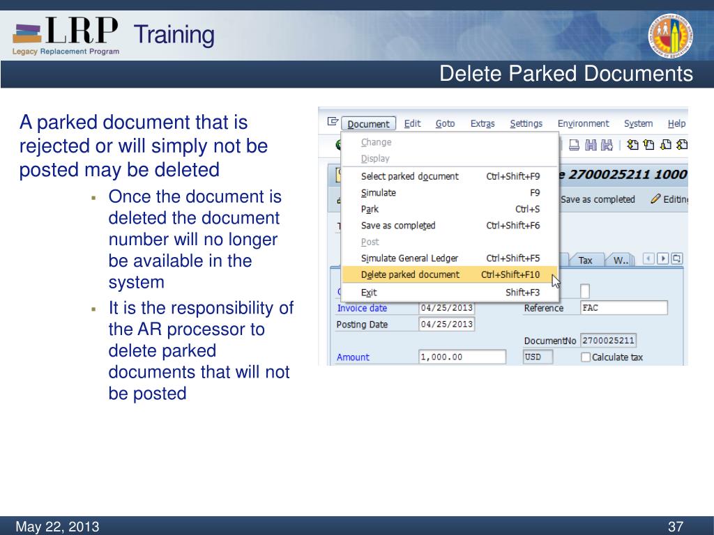Click the Print icon in the toolbar
The height and width of the screenshot is (535, 714).
[x=575, y=145]
